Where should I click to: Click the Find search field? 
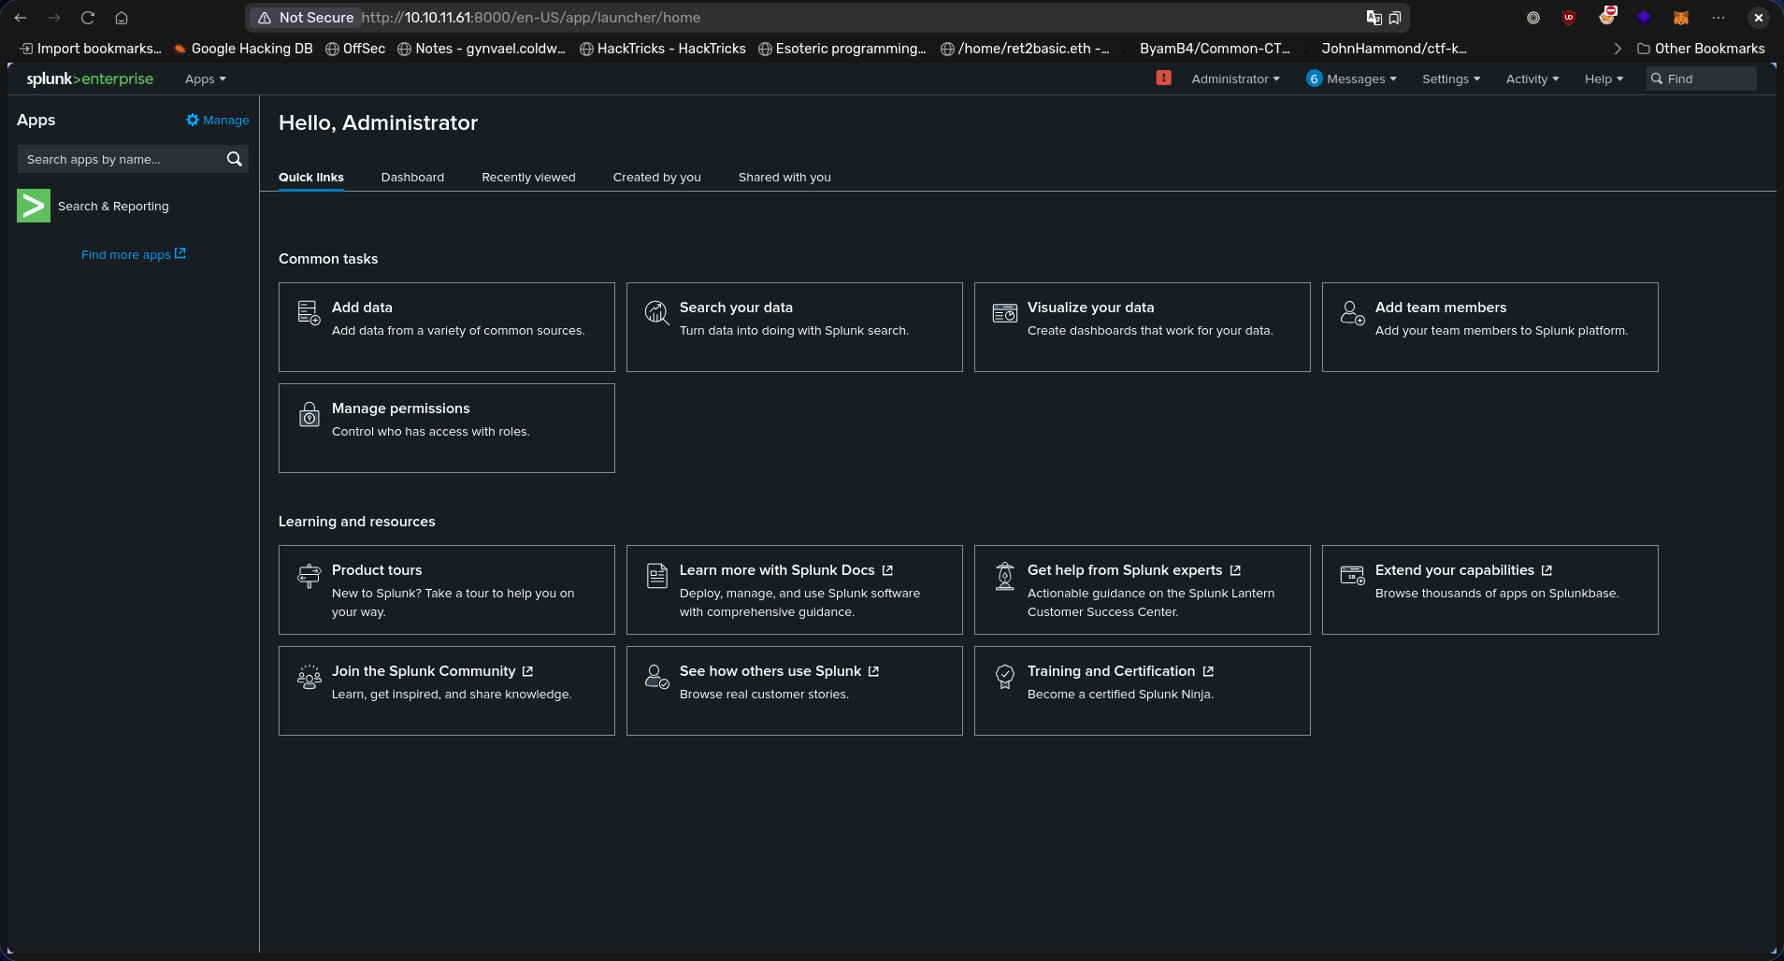tap(1702, 79)
